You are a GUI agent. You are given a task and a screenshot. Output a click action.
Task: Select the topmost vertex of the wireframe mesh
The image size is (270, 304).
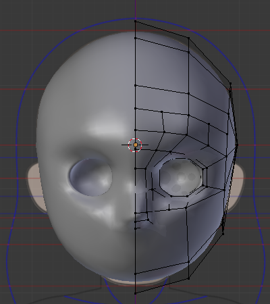tap(135, 21)
